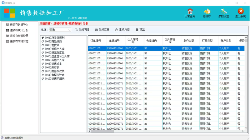Click the 账户类型 column header
Image resolution: width=250 pixels, height=140 pixels.
[227, 41]
